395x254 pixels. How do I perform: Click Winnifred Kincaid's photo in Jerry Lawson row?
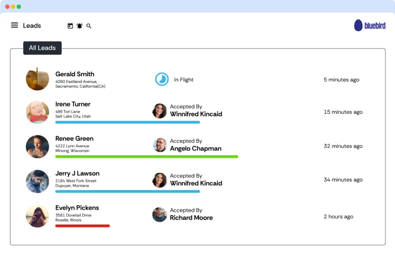[x=159, y=180]
